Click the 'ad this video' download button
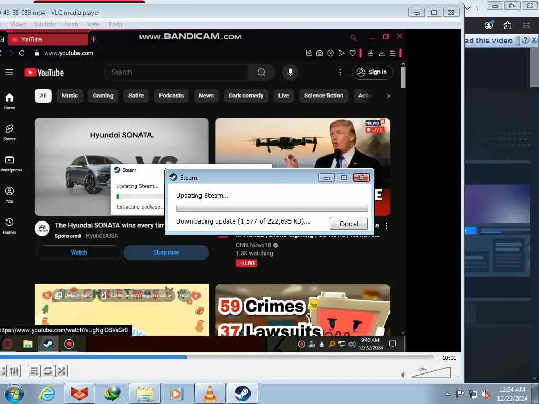 [x=492, y=41]
